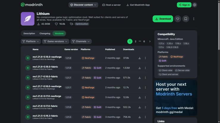The width and height of the screenshot is (220, 123).
Task: Download mc1.21.7-0.18.0-fabric via row download icon
Action: (139, 78)
